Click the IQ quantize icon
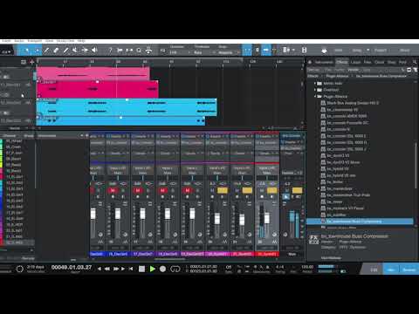 [162, 51]
